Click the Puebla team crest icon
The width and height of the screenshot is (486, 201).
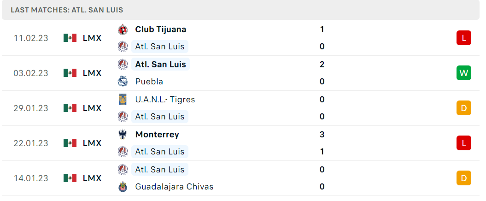click(123, 82)
